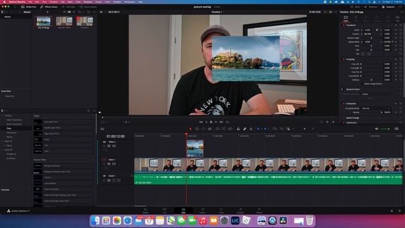Image resolution: width=405 pixels, height=228 pixels.
Task: Expand the Open FX tree node
Action: 3,141
